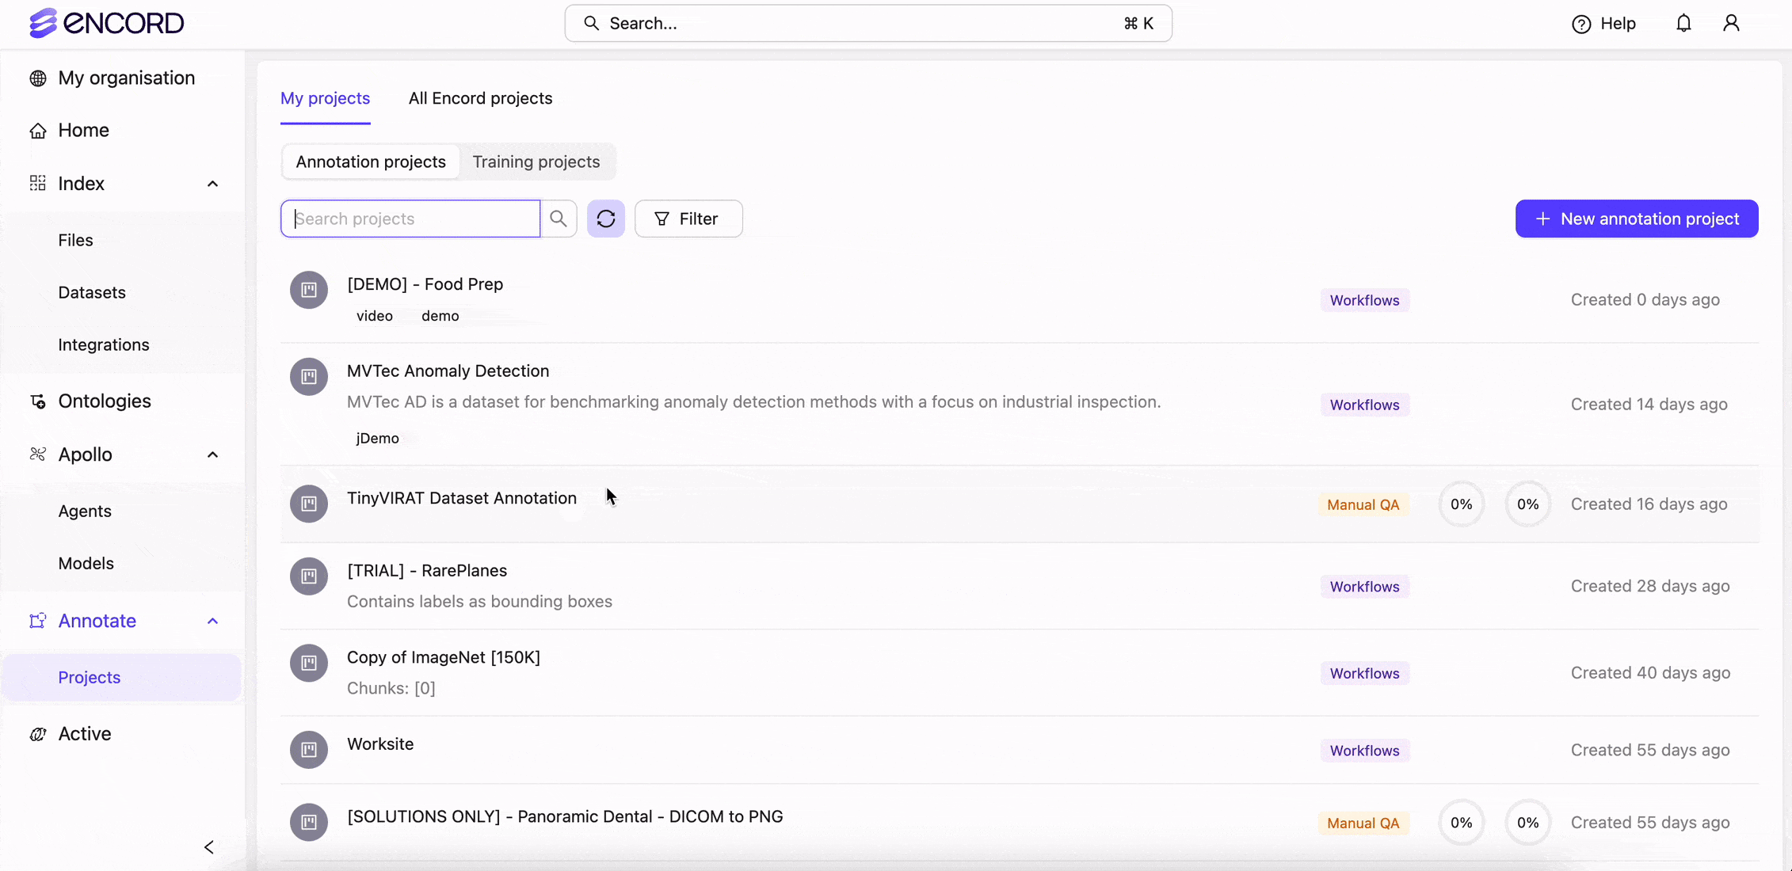
Task: Click the TinyVIRAT project icon
Action: 309,504
